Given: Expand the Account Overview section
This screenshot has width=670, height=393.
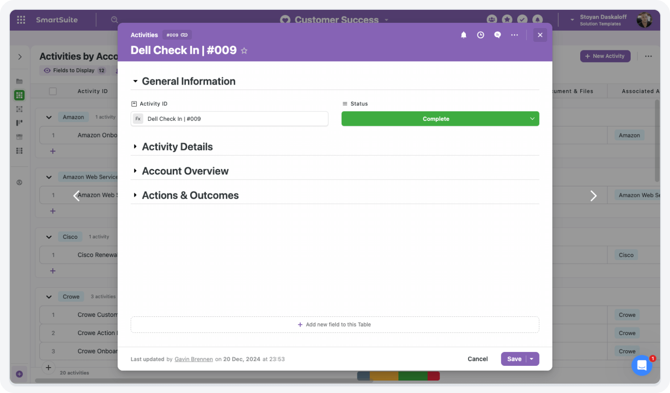Looking at the screenshot, I should click(x=135, y=171).
